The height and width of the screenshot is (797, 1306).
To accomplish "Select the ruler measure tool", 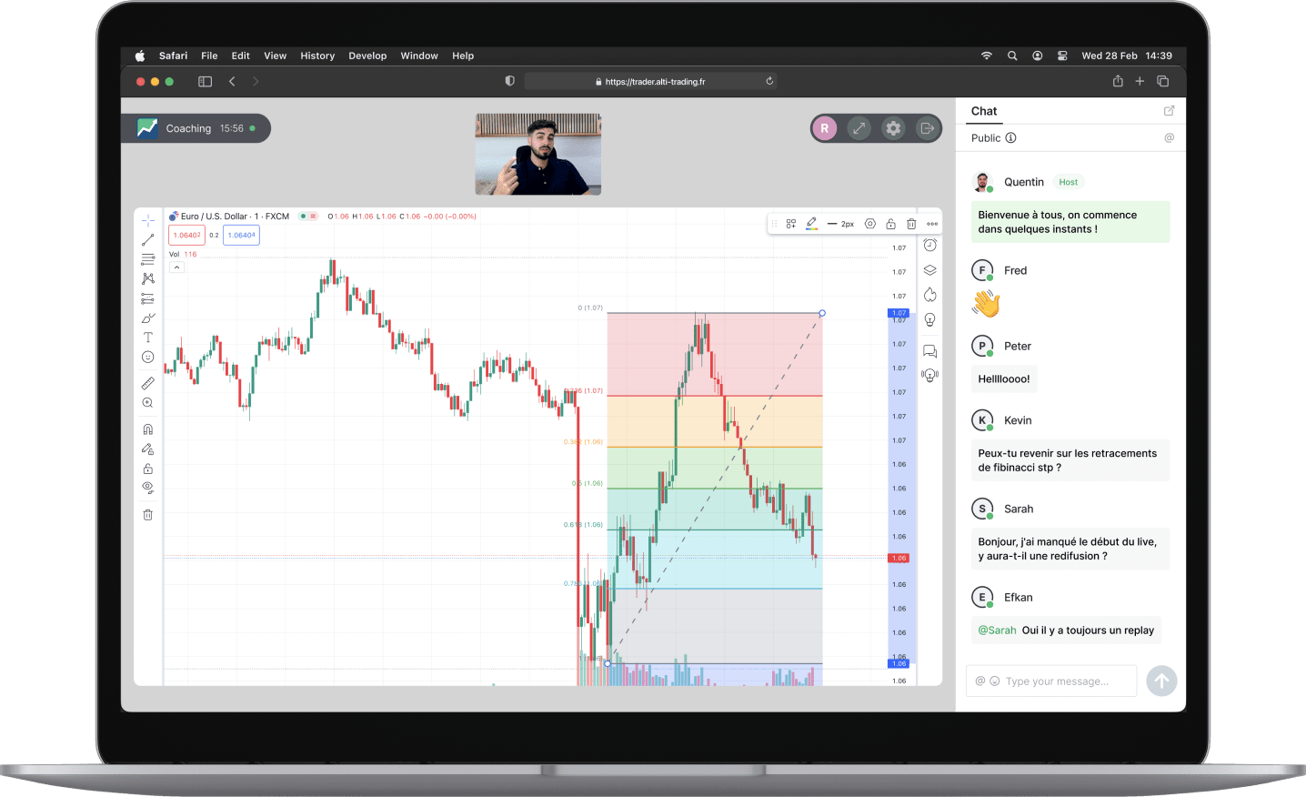I will coord(147,383).
